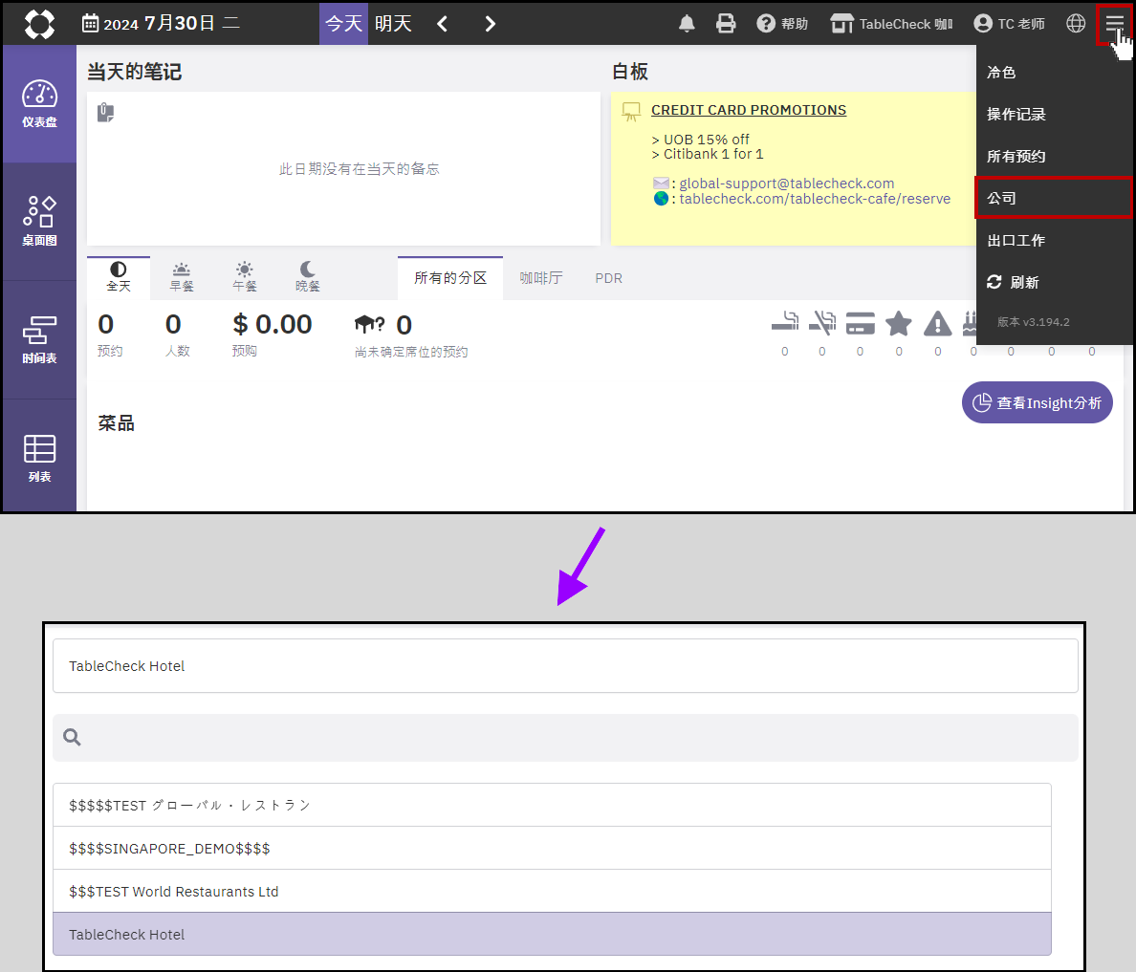
Task: Open the tablecheck.com/tablecheck-cafe/reserve link
Action: pyautogui.click(x=815, y=199)
